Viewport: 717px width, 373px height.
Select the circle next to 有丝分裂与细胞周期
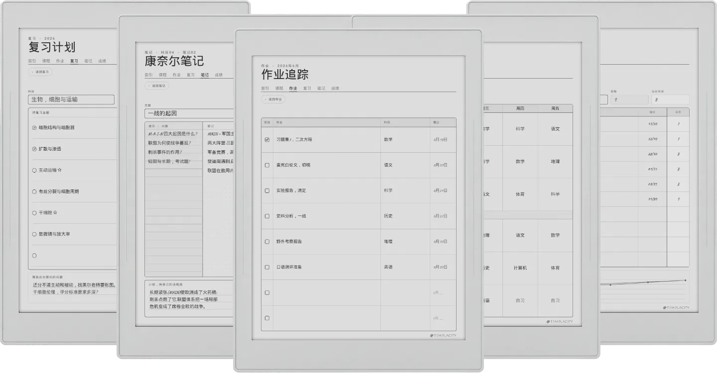(34, 191)
